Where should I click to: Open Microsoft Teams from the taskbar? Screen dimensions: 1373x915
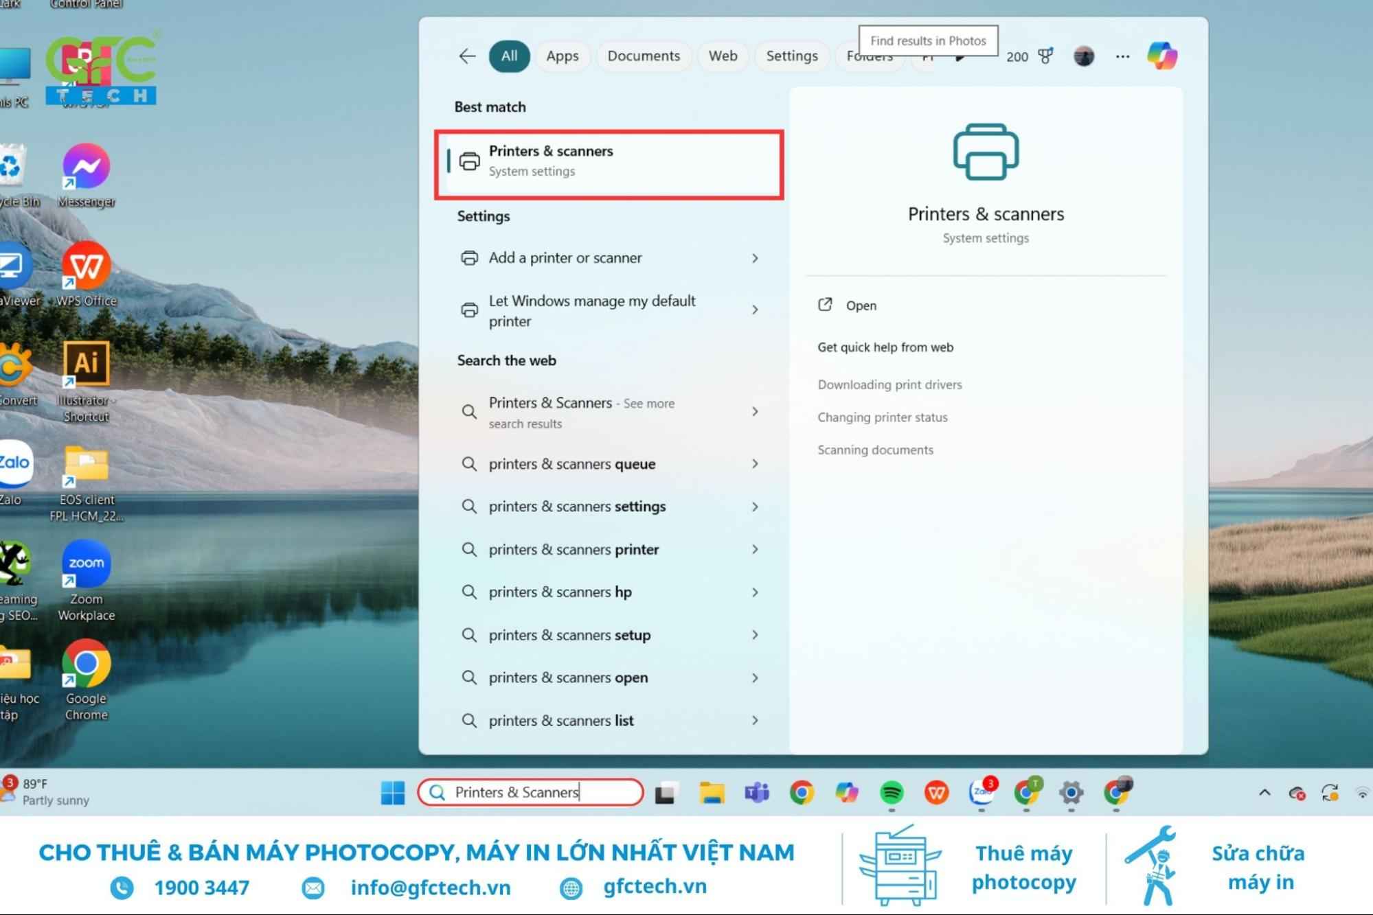pyautogui.click(x=757, y=794)
